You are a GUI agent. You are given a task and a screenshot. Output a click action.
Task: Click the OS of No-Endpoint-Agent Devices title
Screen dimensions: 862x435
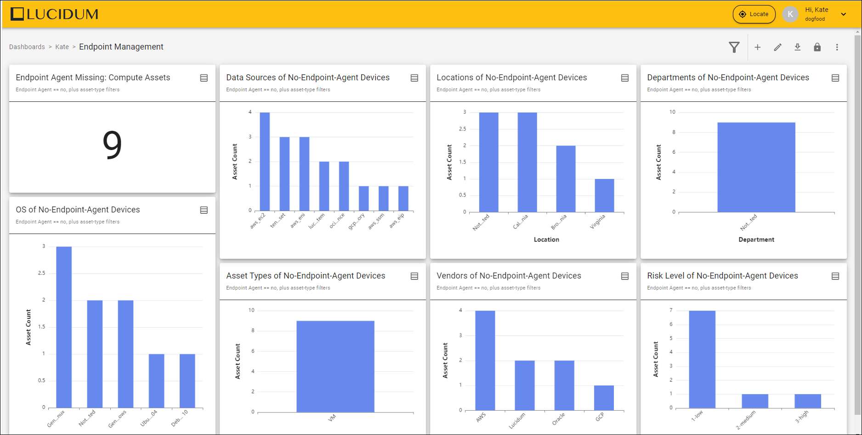coord(78,210)
